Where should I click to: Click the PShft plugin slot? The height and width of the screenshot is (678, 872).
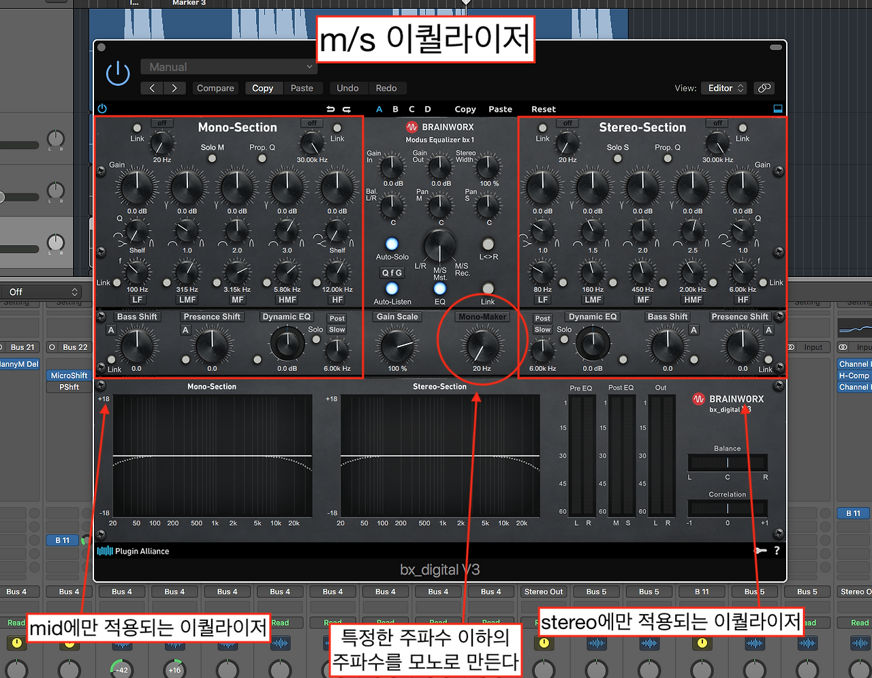pos(69,387)
